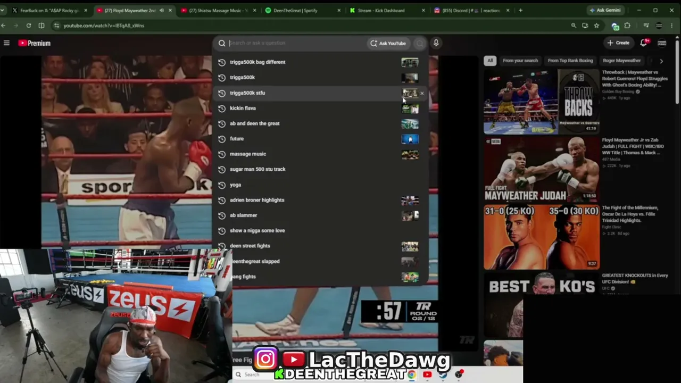Choose suggestion 'sugar man 500 stu track'
Viewport: 681px width, 383px height.
[320, 169]
